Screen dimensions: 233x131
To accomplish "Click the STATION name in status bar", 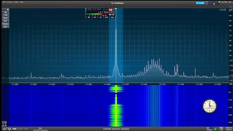I will [116, 129].
